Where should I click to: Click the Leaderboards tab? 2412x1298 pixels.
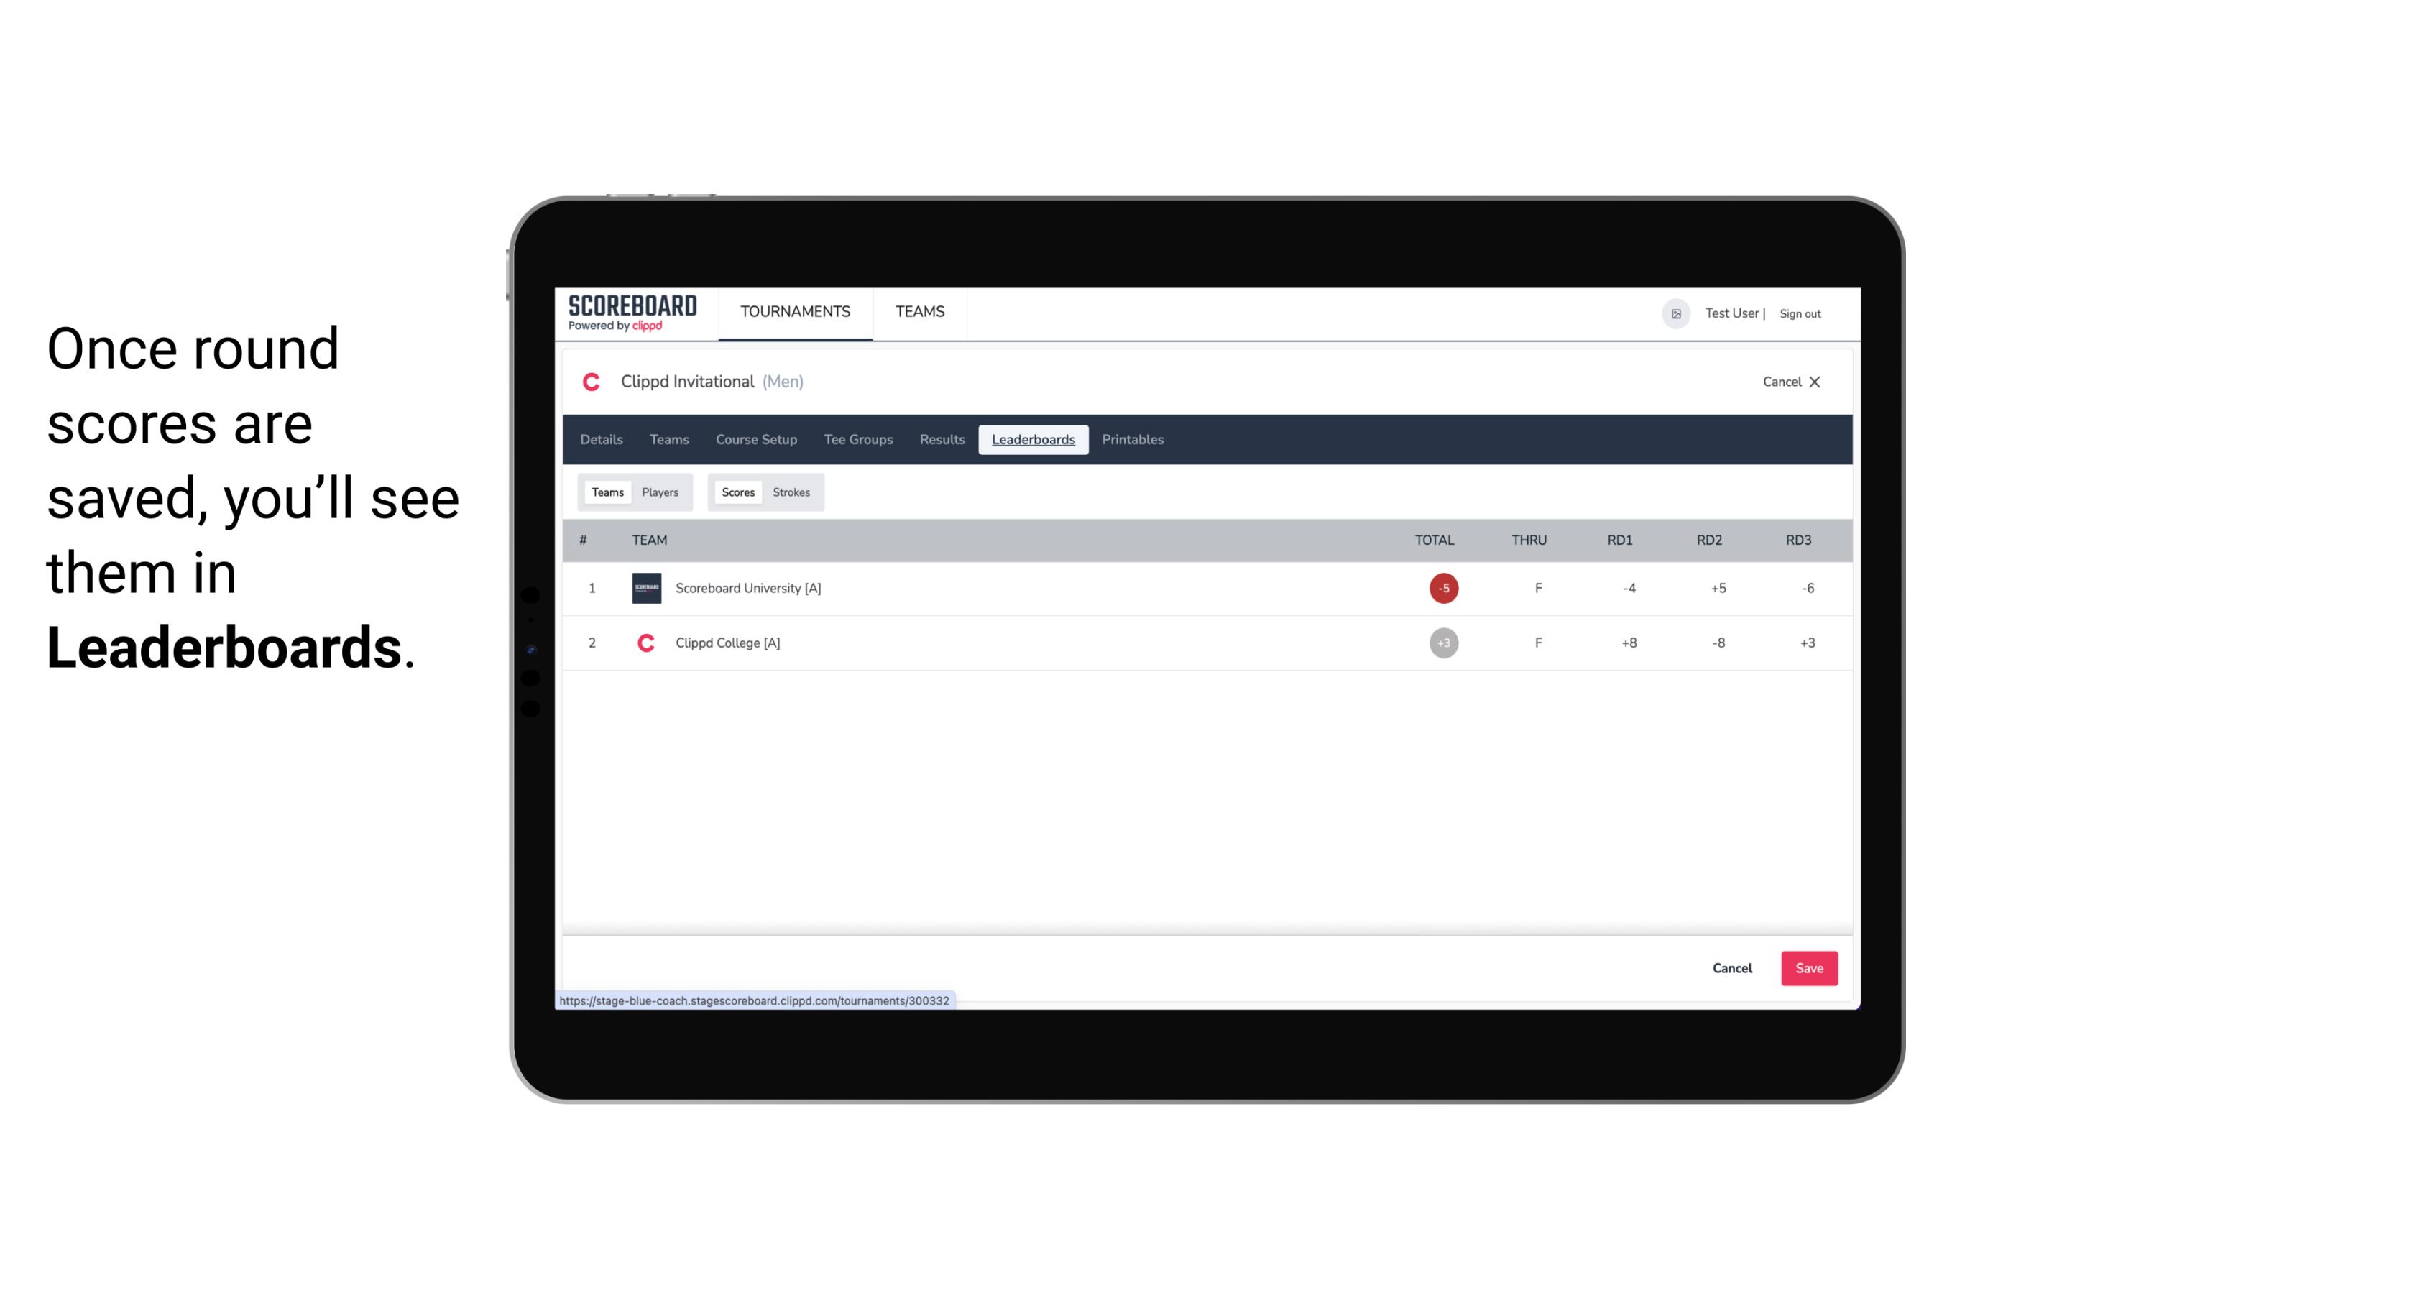pos(1033,440)
